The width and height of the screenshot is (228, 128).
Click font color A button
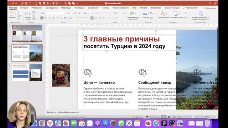[84, 18]
